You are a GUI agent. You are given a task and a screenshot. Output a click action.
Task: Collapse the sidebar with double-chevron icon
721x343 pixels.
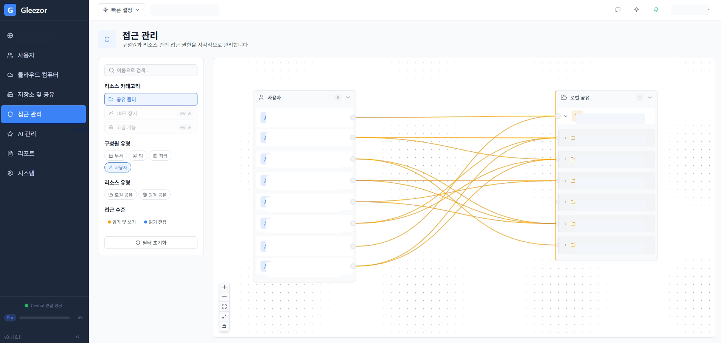pos(78,337)
